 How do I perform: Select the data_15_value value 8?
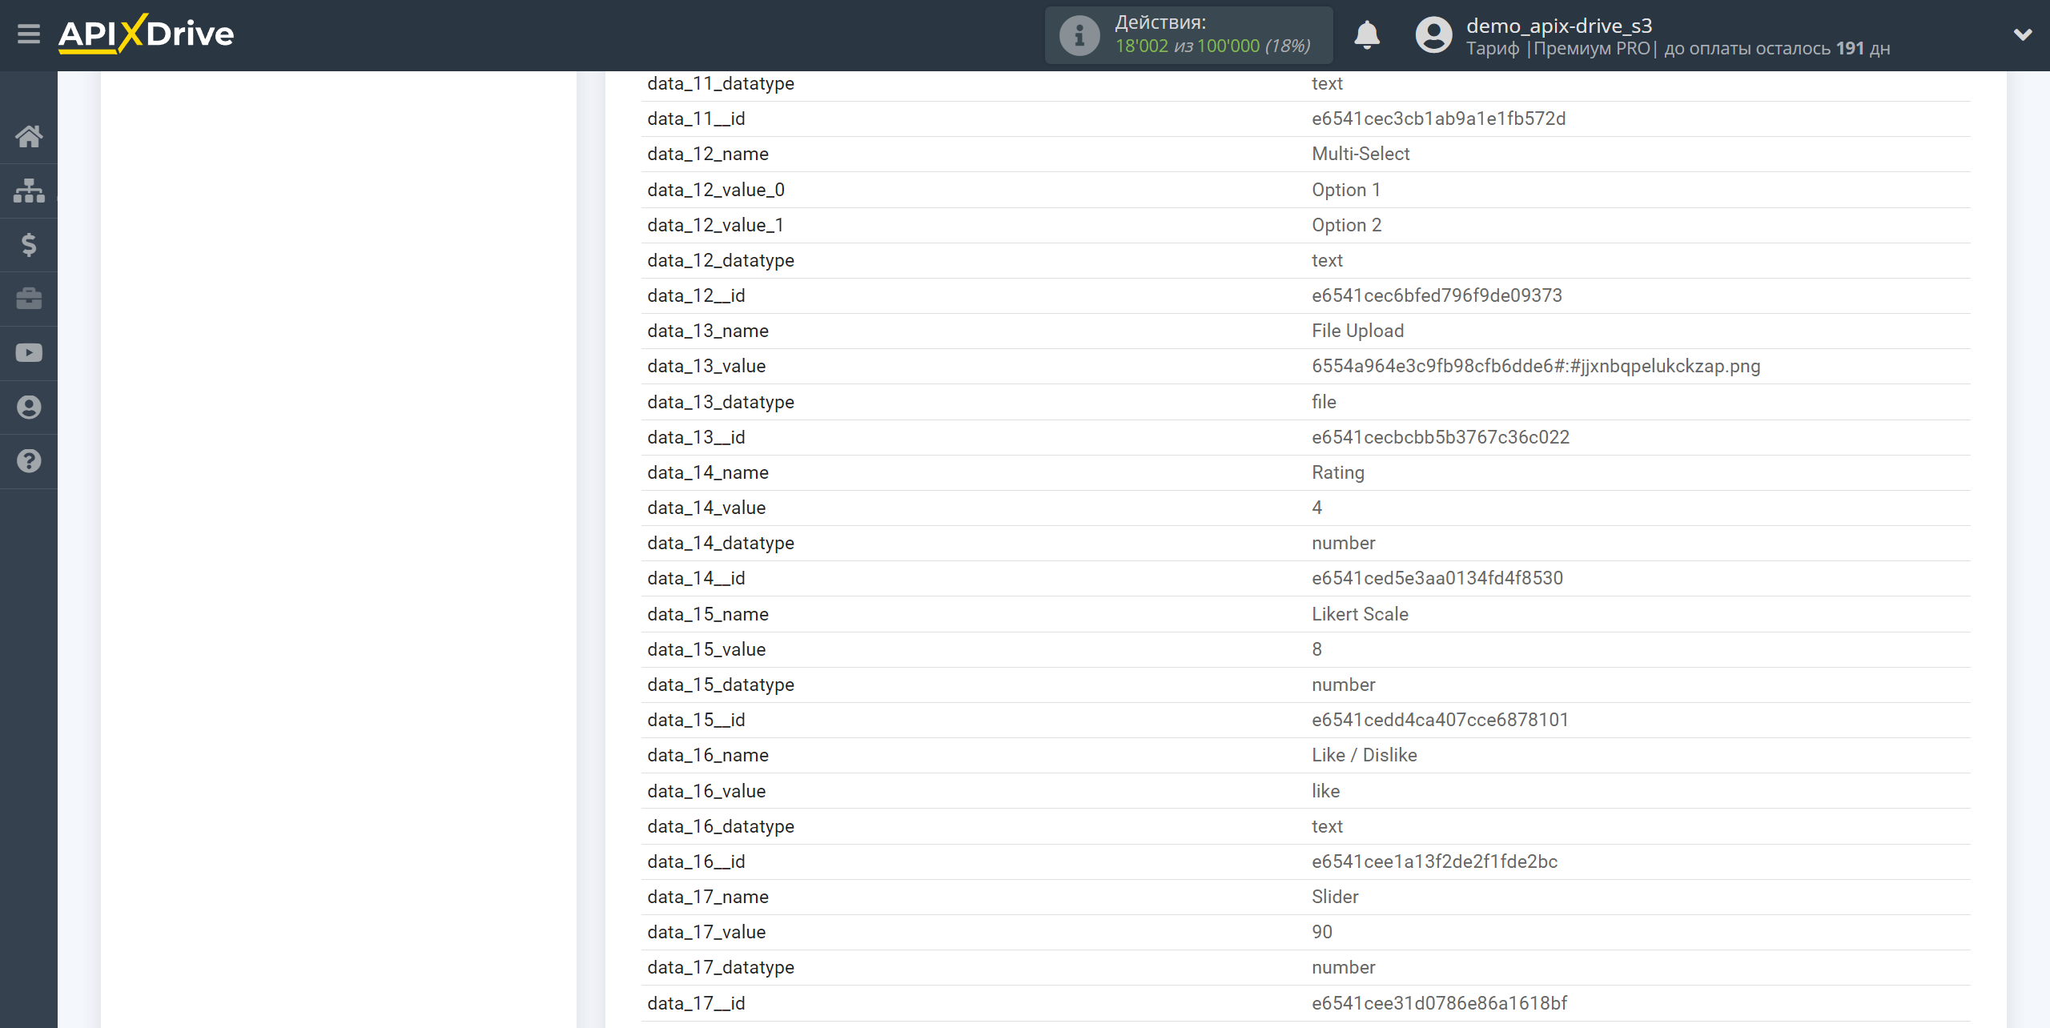pos(1316,649)
